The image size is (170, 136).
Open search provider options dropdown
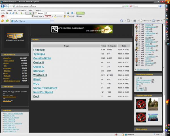tap(163, 6)
